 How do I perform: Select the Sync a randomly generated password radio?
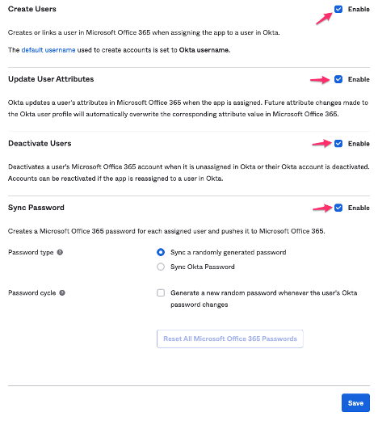[161, 252]
